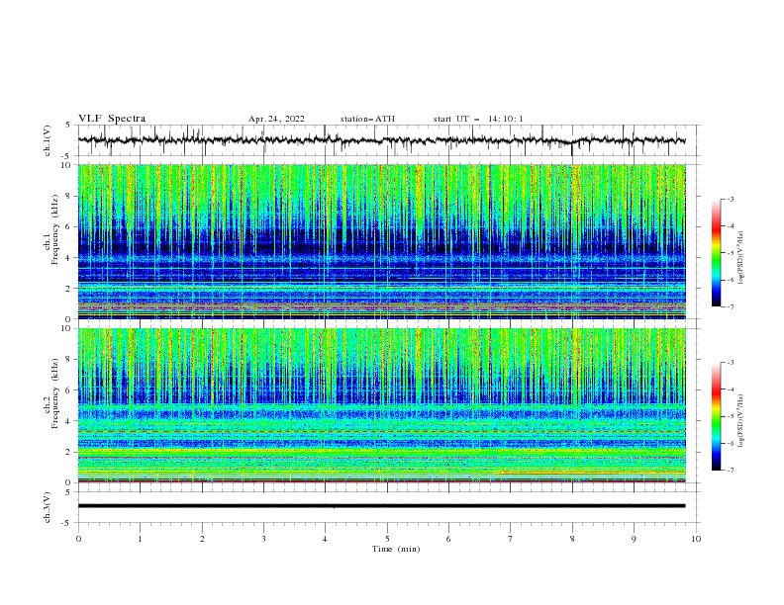784x605 pixels.
Task: Click "-3" label on ch.2 color scale
Action: (730, 363)
